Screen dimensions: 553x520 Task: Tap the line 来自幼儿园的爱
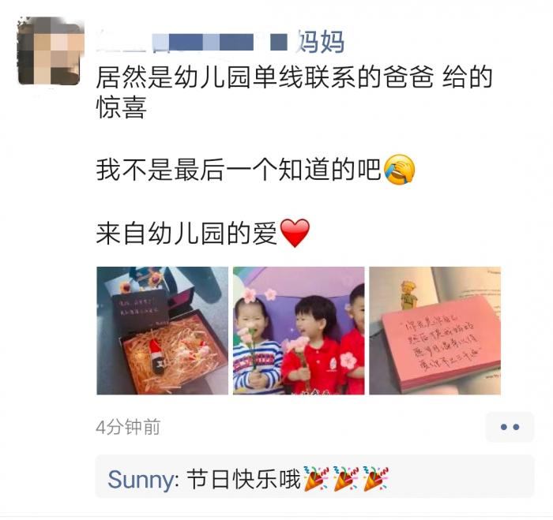tap(187, 234)
